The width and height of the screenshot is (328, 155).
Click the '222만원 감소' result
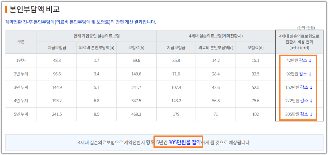click(299, 101)
